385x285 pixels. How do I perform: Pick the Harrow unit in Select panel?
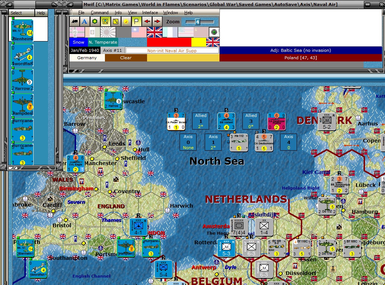pyautogui.click(x=22, y=80)
